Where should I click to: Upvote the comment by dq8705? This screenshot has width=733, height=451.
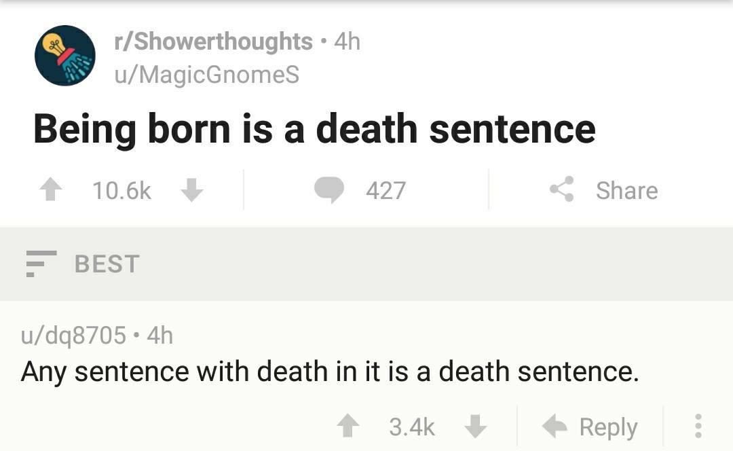pos(348,426)
